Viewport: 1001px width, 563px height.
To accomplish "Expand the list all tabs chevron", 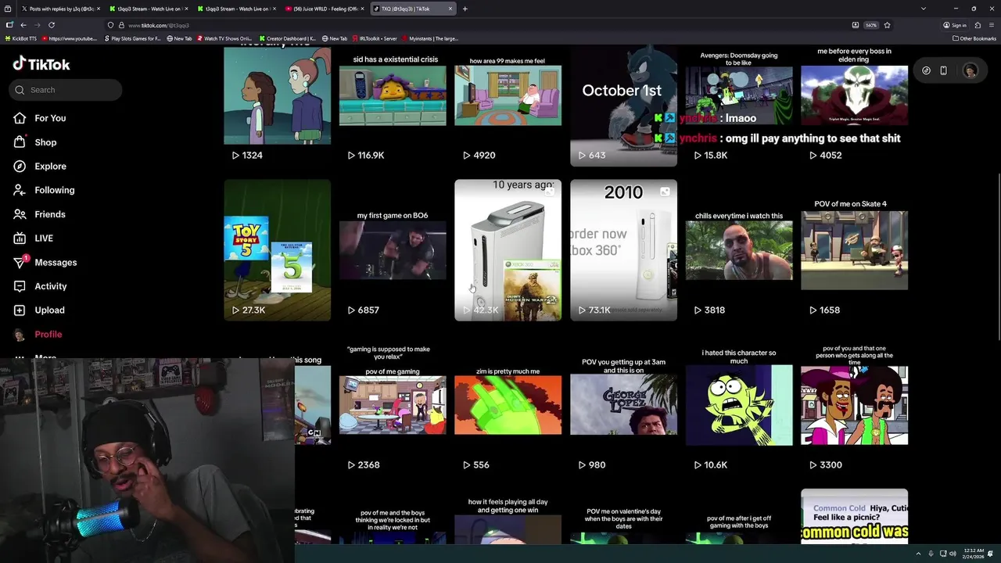I will click(923, 9).
